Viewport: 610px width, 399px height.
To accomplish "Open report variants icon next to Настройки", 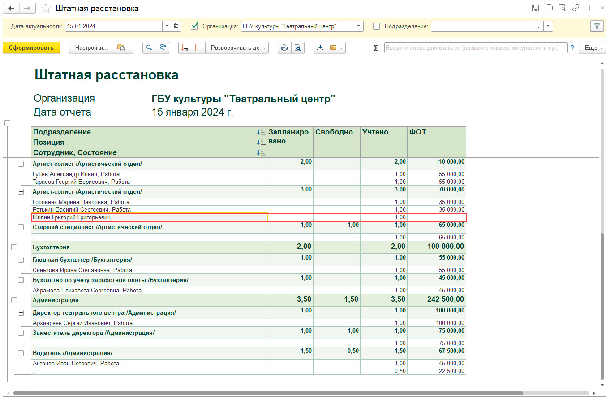I will [124, 48].
